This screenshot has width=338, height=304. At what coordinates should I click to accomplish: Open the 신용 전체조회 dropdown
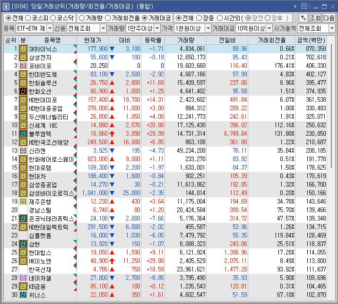pos(103,28)
